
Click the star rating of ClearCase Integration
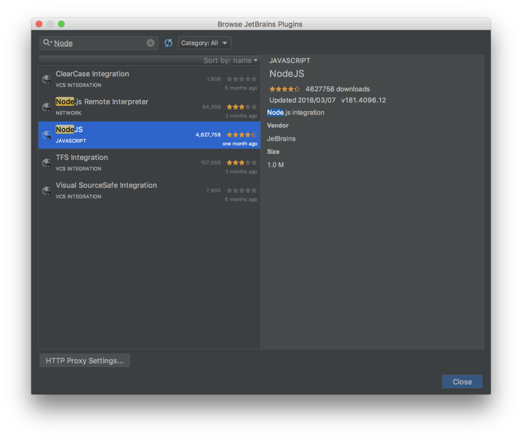[x=242, y=79]
